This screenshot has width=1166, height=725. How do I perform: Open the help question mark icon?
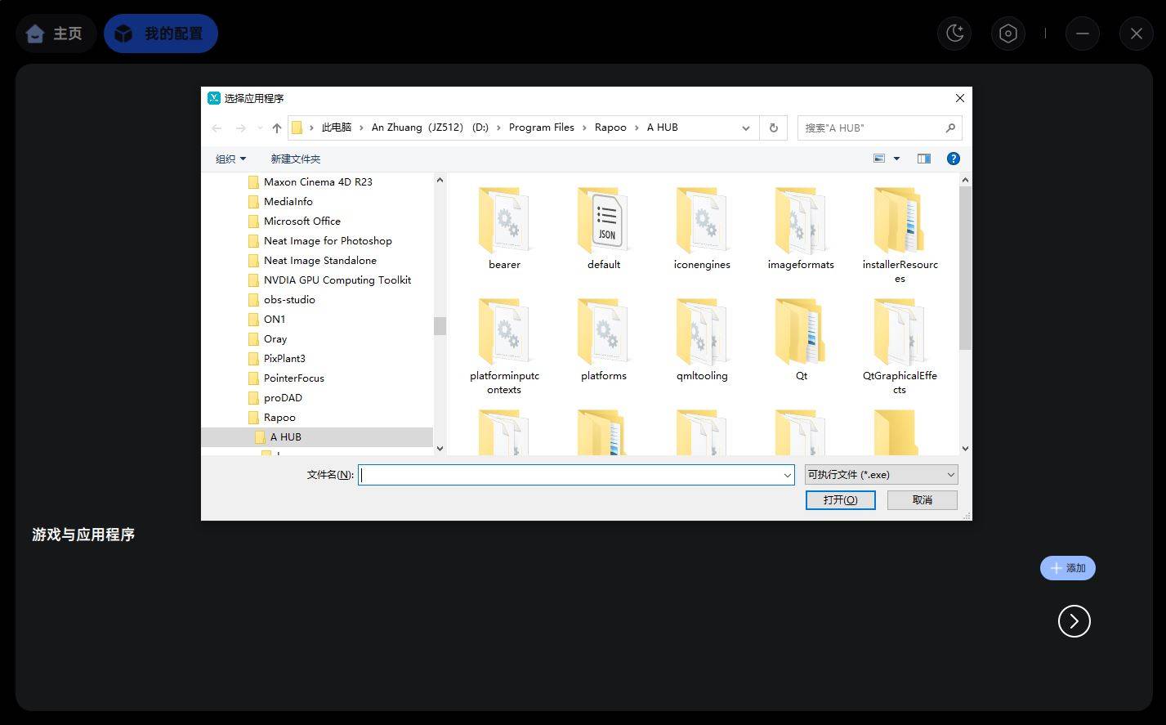pos(953,159)
